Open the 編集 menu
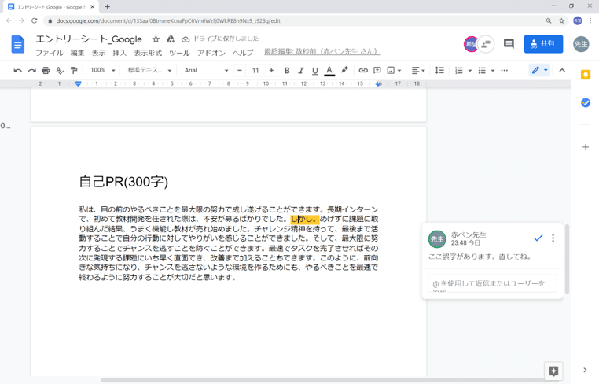 (x=78, y=53)
